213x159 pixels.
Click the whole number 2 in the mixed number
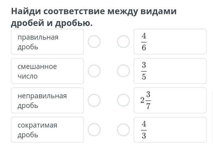142,101
